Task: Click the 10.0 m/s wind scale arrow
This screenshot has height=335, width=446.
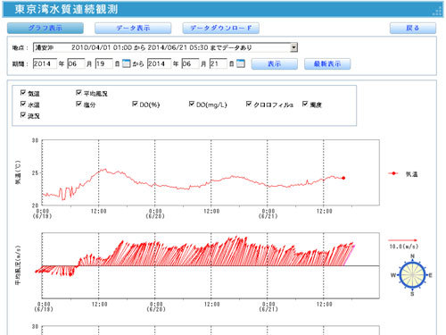Action: coord(403,240)
